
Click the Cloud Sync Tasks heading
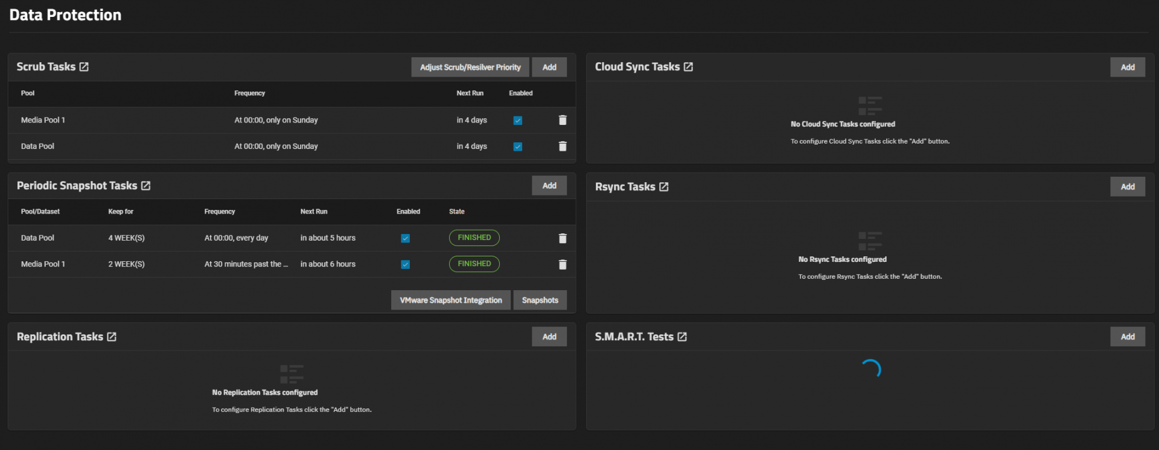pyautogui.click(x=637, y=67)
